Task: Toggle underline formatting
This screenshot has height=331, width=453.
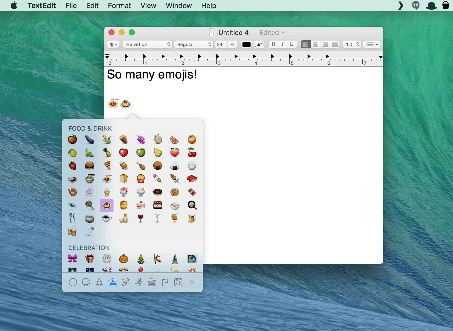Action: coord(292,44)
